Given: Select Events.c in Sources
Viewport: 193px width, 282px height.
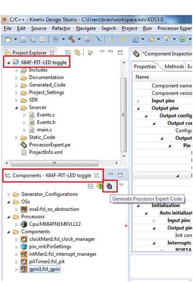Looking at the screenshot, I should 46,115.
